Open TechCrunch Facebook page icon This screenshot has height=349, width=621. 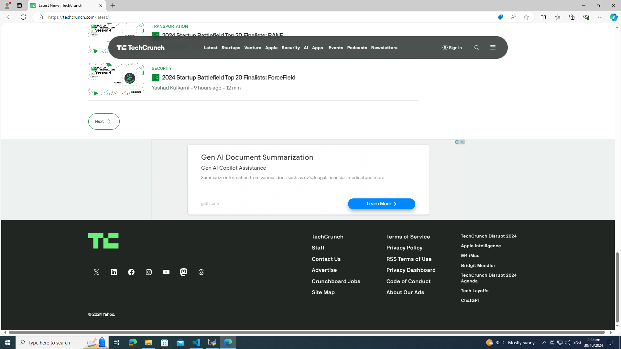coord(131,272)
